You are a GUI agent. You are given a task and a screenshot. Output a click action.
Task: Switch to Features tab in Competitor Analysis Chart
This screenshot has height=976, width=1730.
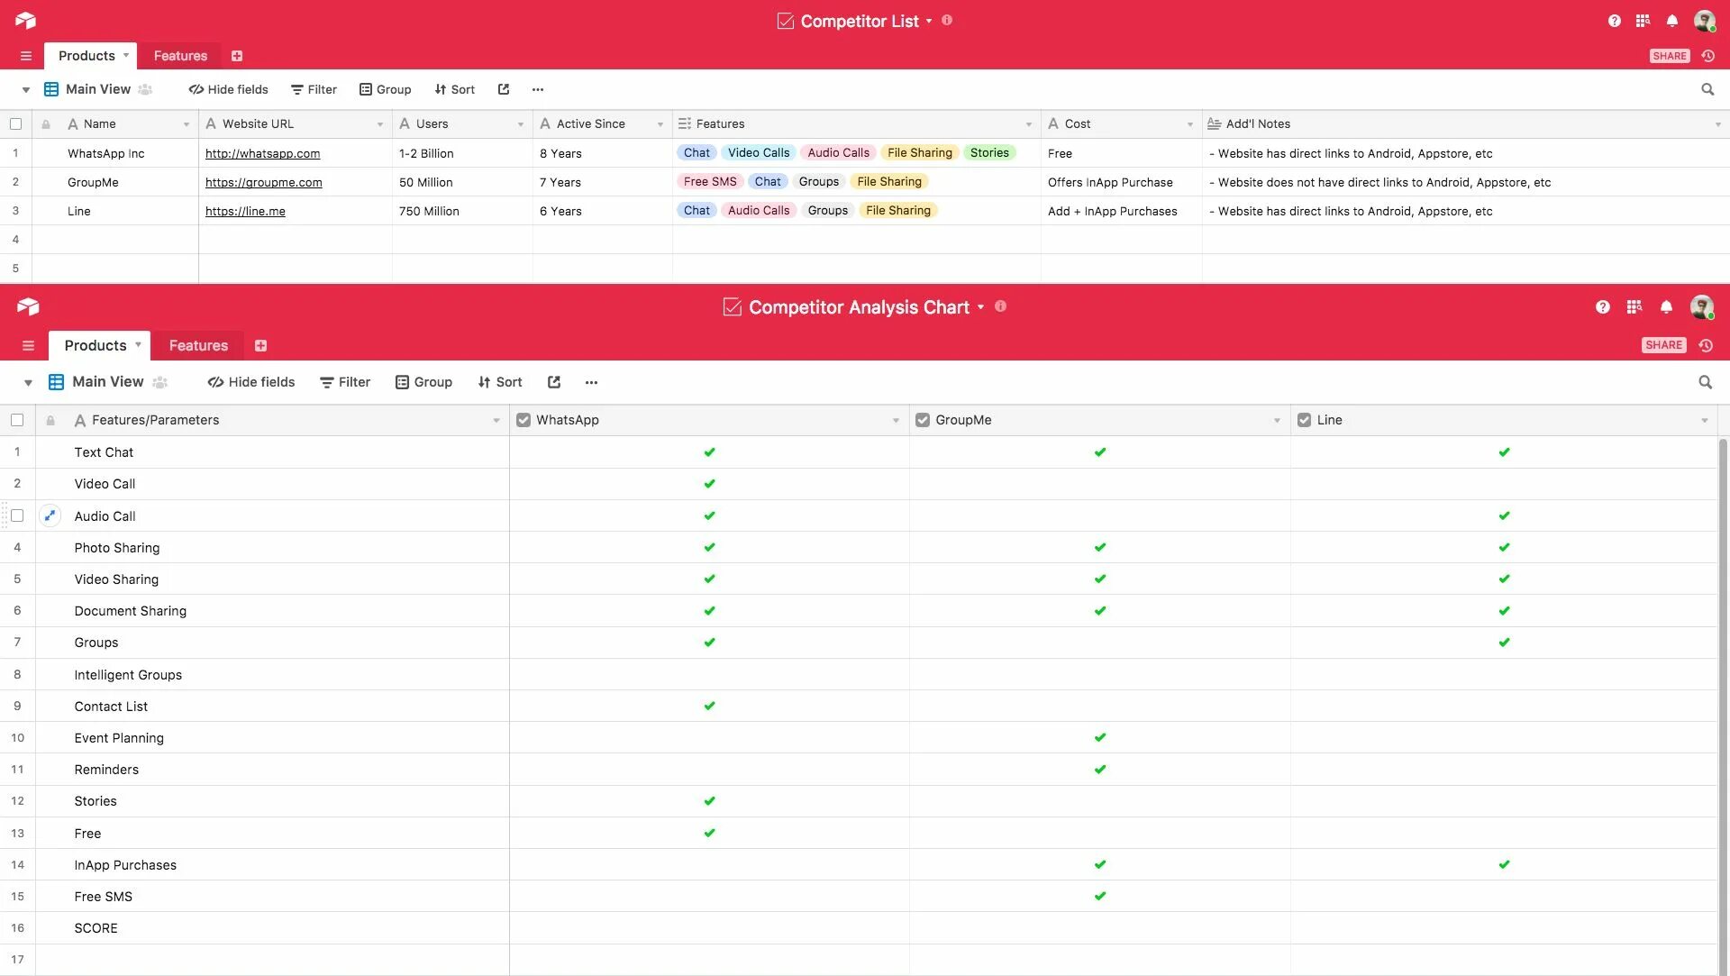coord(198,345)
